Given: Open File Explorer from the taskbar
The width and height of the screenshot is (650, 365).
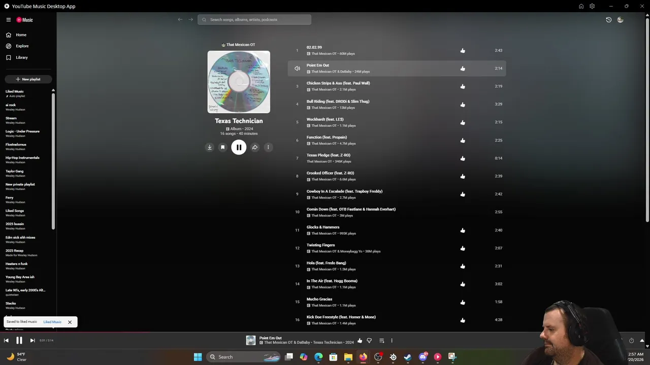Looking at the screenshot, I should tap(348, 357).
